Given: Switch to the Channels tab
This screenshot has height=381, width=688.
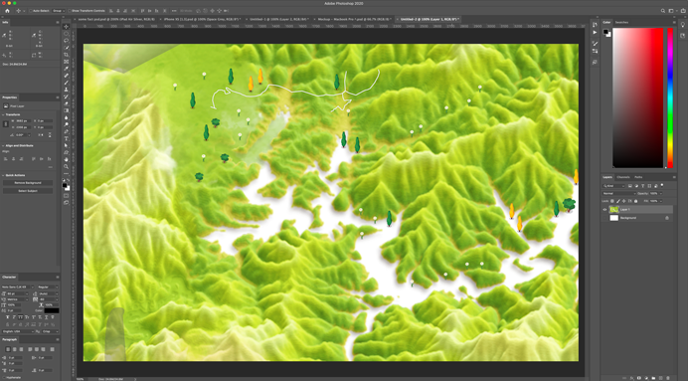Looking at the screenshot, I should click(623, 177).
